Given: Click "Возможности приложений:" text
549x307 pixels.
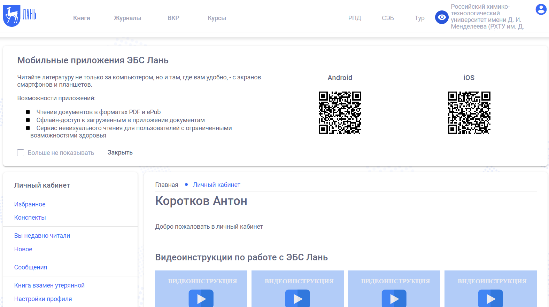Looking at the screenshot, I should tap(56, 98).
